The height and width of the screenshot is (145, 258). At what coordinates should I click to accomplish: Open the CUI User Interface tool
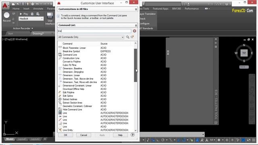coord(50,19)
